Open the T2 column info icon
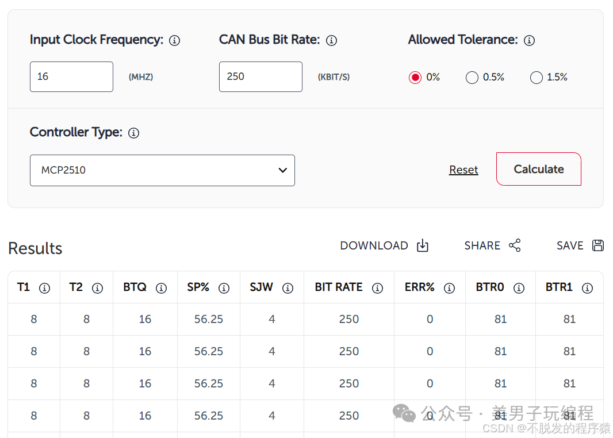Screen dimensions: 613x438 pyautogui.click(x=97, y=288)
